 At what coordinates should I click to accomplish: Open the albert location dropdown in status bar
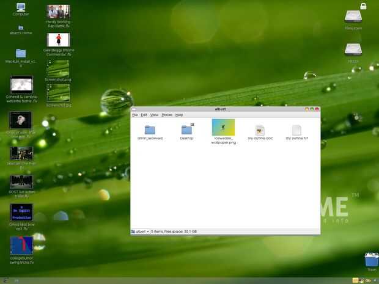coord(140,231)
